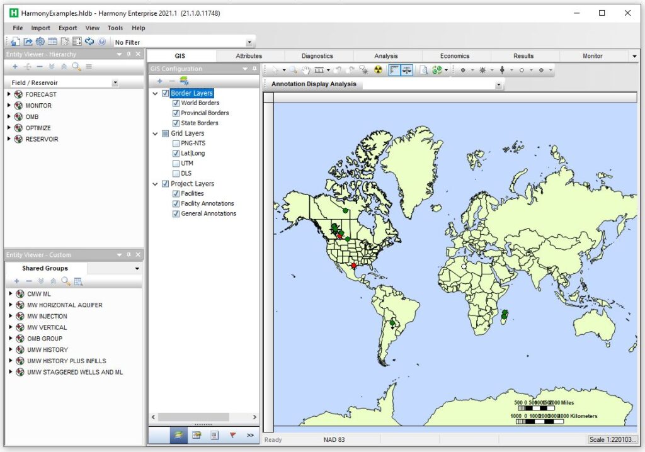The image size is (645, 452).
Task: Toggle the legend ruler icon on map toolbar
Action: tap(394, 71)
